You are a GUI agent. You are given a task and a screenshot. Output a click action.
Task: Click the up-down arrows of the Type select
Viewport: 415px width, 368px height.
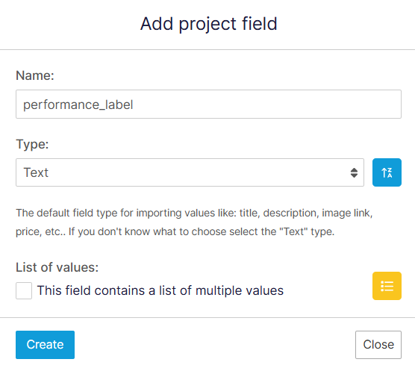pyautogui.click(x=354, y=172)
